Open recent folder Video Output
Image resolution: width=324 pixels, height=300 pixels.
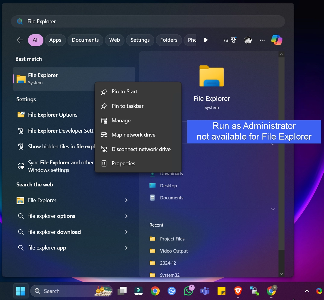(168, 251)
